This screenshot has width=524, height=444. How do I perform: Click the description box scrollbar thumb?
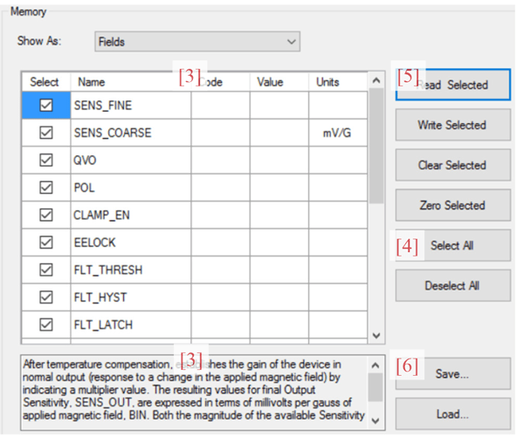[376, 387]
